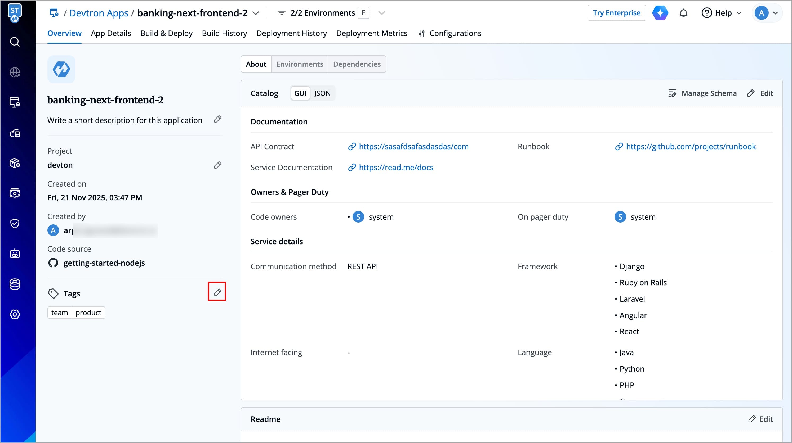Switch catalog view to JSON

pos(322,93)
